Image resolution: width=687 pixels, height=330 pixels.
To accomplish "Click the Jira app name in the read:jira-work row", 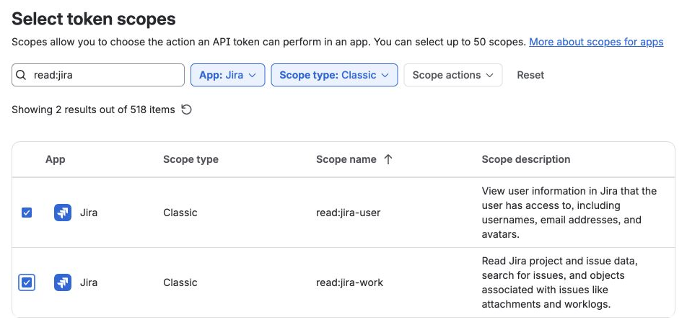I will [x=89, y=282].
